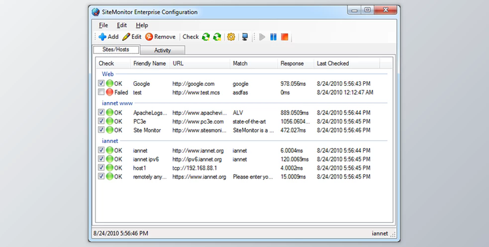
Task: Sort by the Last Checked column header
Action: tap(347, 64)
